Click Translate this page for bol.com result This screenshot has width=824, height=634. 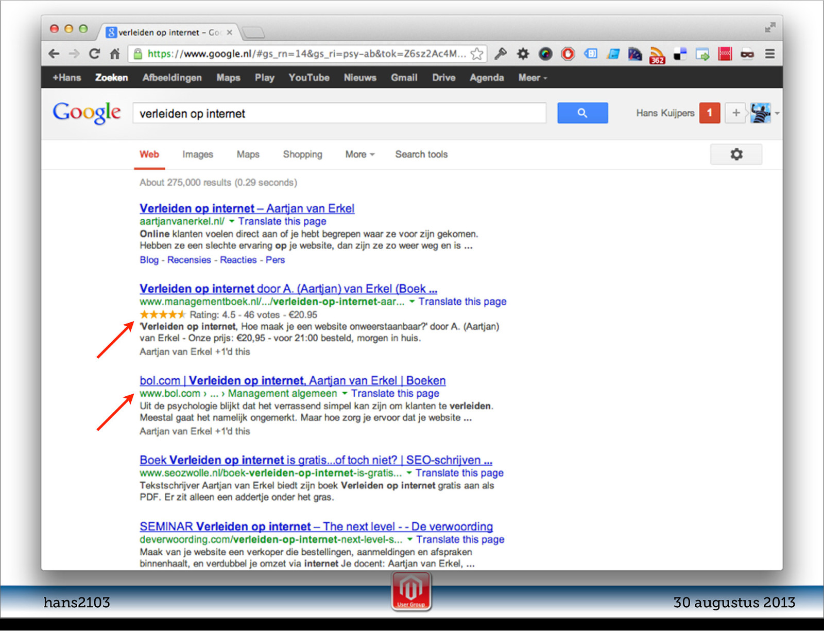point(395,394)
